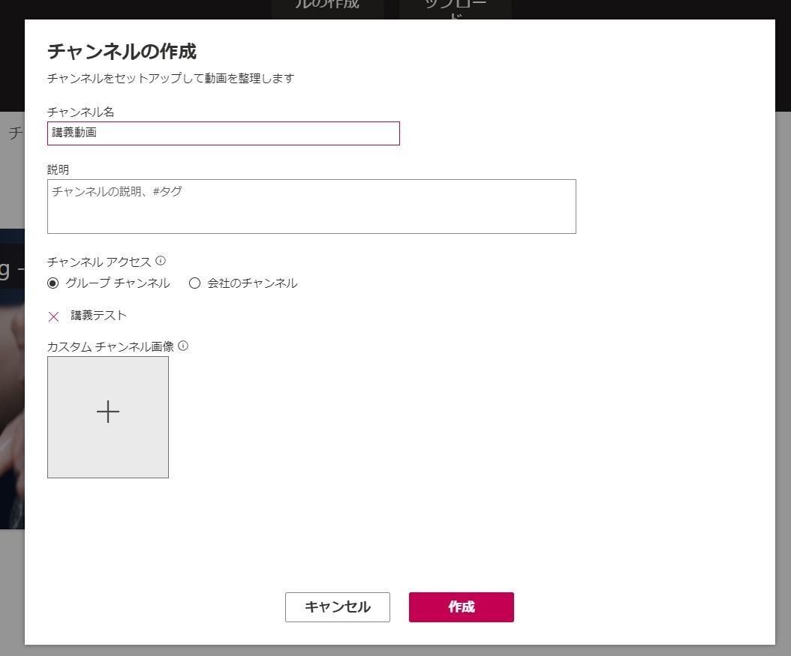The height and width of the screenshot is (656, 791).
Task: Focus the 説明 description text area
Action: [x=311, y=206]
